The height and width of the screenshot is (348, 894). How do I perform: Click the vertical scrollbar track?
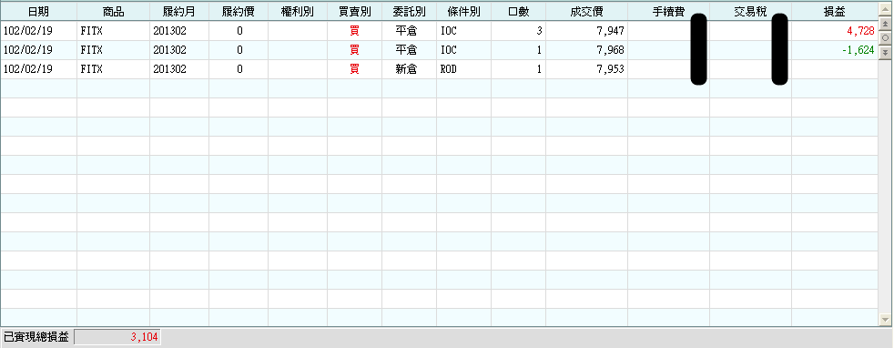(886, 186)
